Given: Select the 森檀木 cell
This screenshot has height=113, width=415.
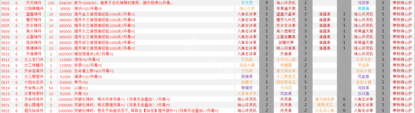Looking at the screenshot, I should point(247,82).
